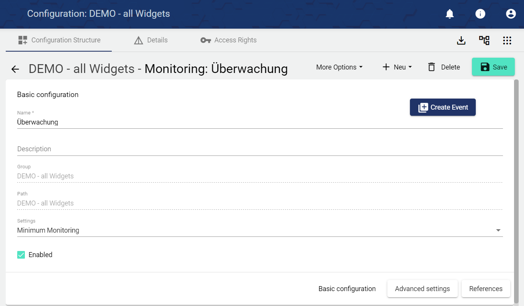This screenshot has height=306, width=524.
Task: Switch to the Access Rights tab
Action: (229, 40)
